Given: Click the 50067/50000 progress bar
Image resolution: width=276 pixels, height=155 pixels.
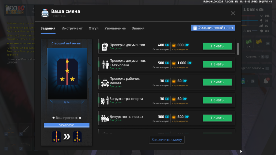Looking at the screenshot, I should click(66, 125).
